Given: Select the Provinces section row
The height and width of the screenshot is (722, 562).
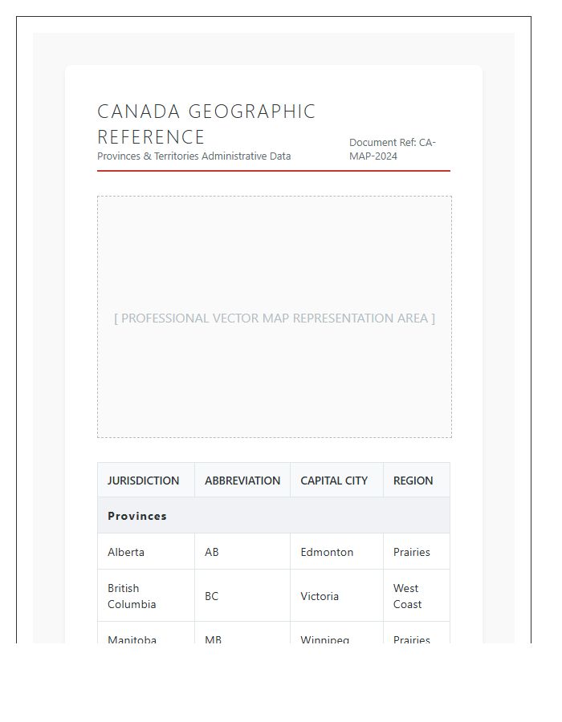Looking at the screenshot, I should click(274, 516).
